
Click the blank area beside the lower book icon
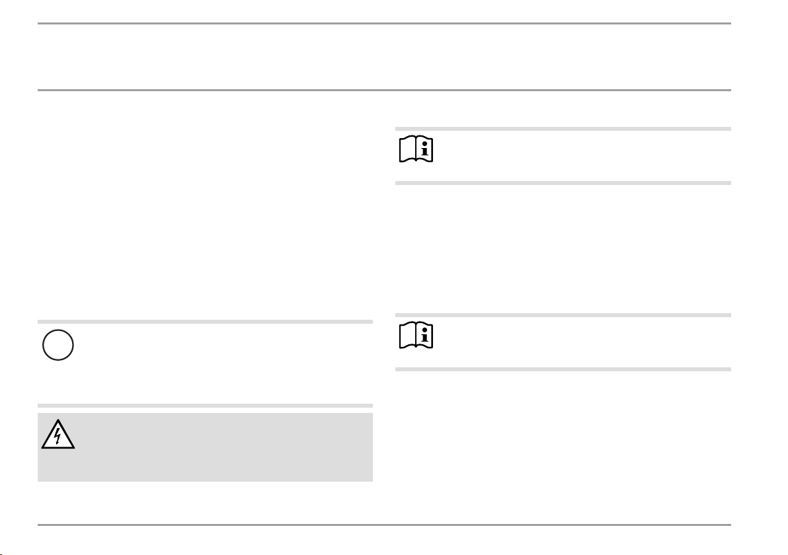click(x=583, y=342)
